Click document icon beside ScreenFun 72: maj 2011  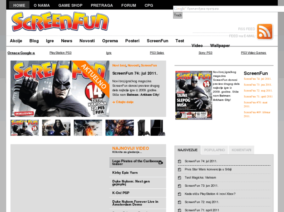coord(179,202)
